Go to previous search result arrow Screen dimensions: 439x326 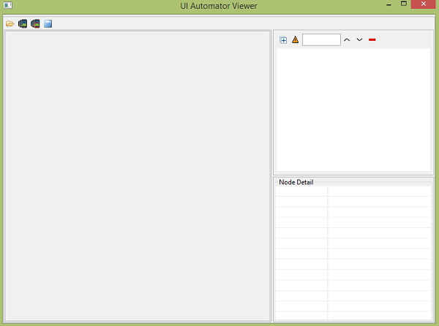[x=347, y=39]
